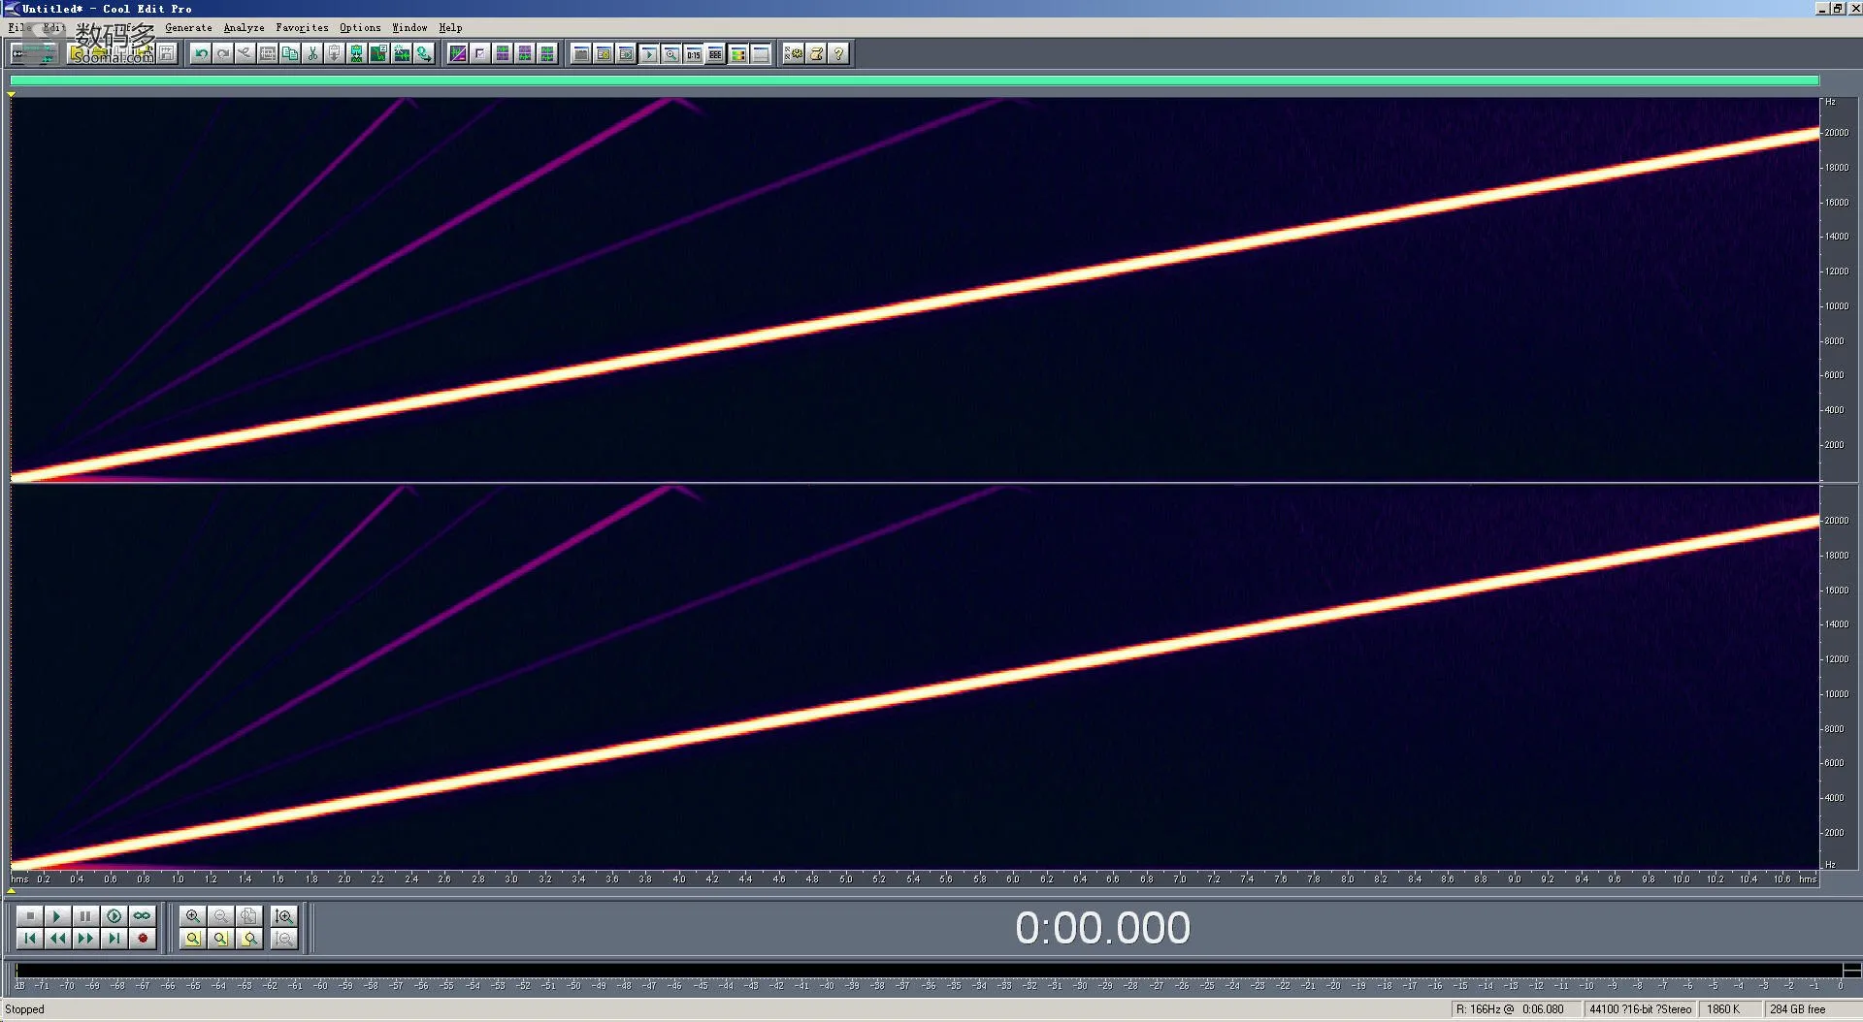
Task: Click the yellow cursor marker above the waveform
Action: tap(11, 94)
